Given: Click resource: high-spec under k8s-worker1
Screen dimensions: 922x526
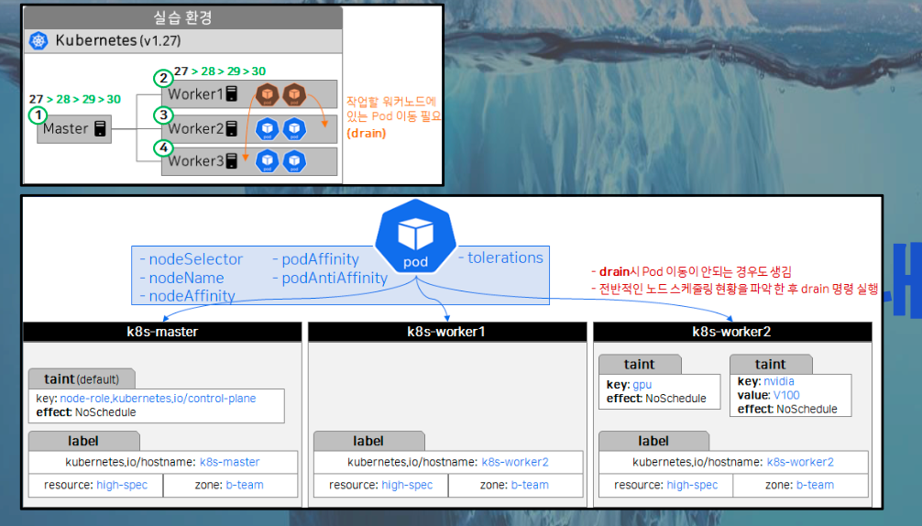Looking at the screenshot, I should coord(381,486).
